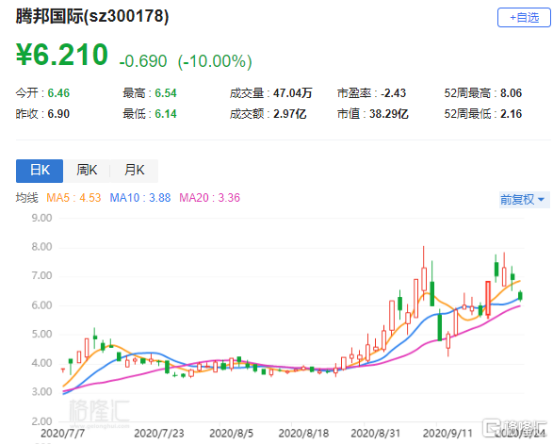
Task: Click the stock title 腾邦国际(sz300178)
Action: tap(92, 16)
